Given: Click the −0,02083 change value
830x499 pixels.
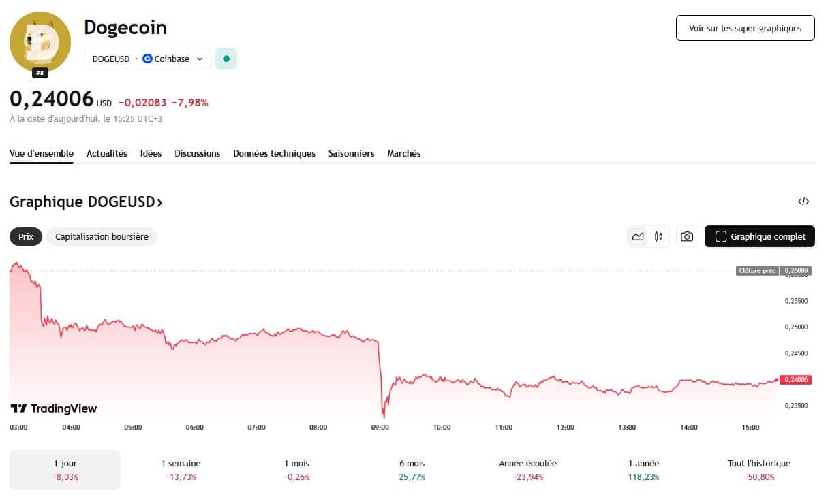Looking at the screenshot, I should (142, 103).
